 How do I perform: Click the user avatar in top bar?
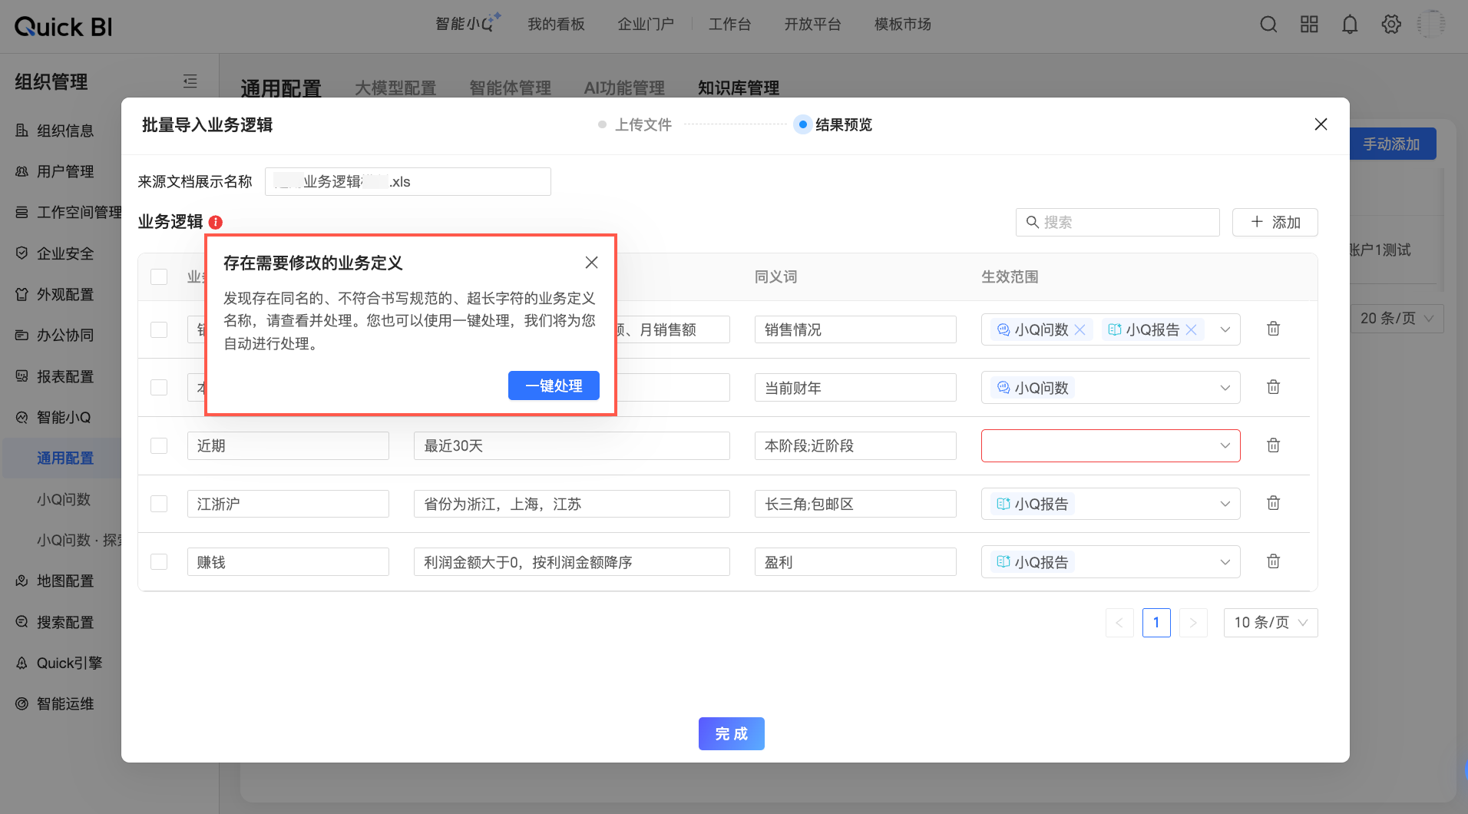tap(1431, 25)
